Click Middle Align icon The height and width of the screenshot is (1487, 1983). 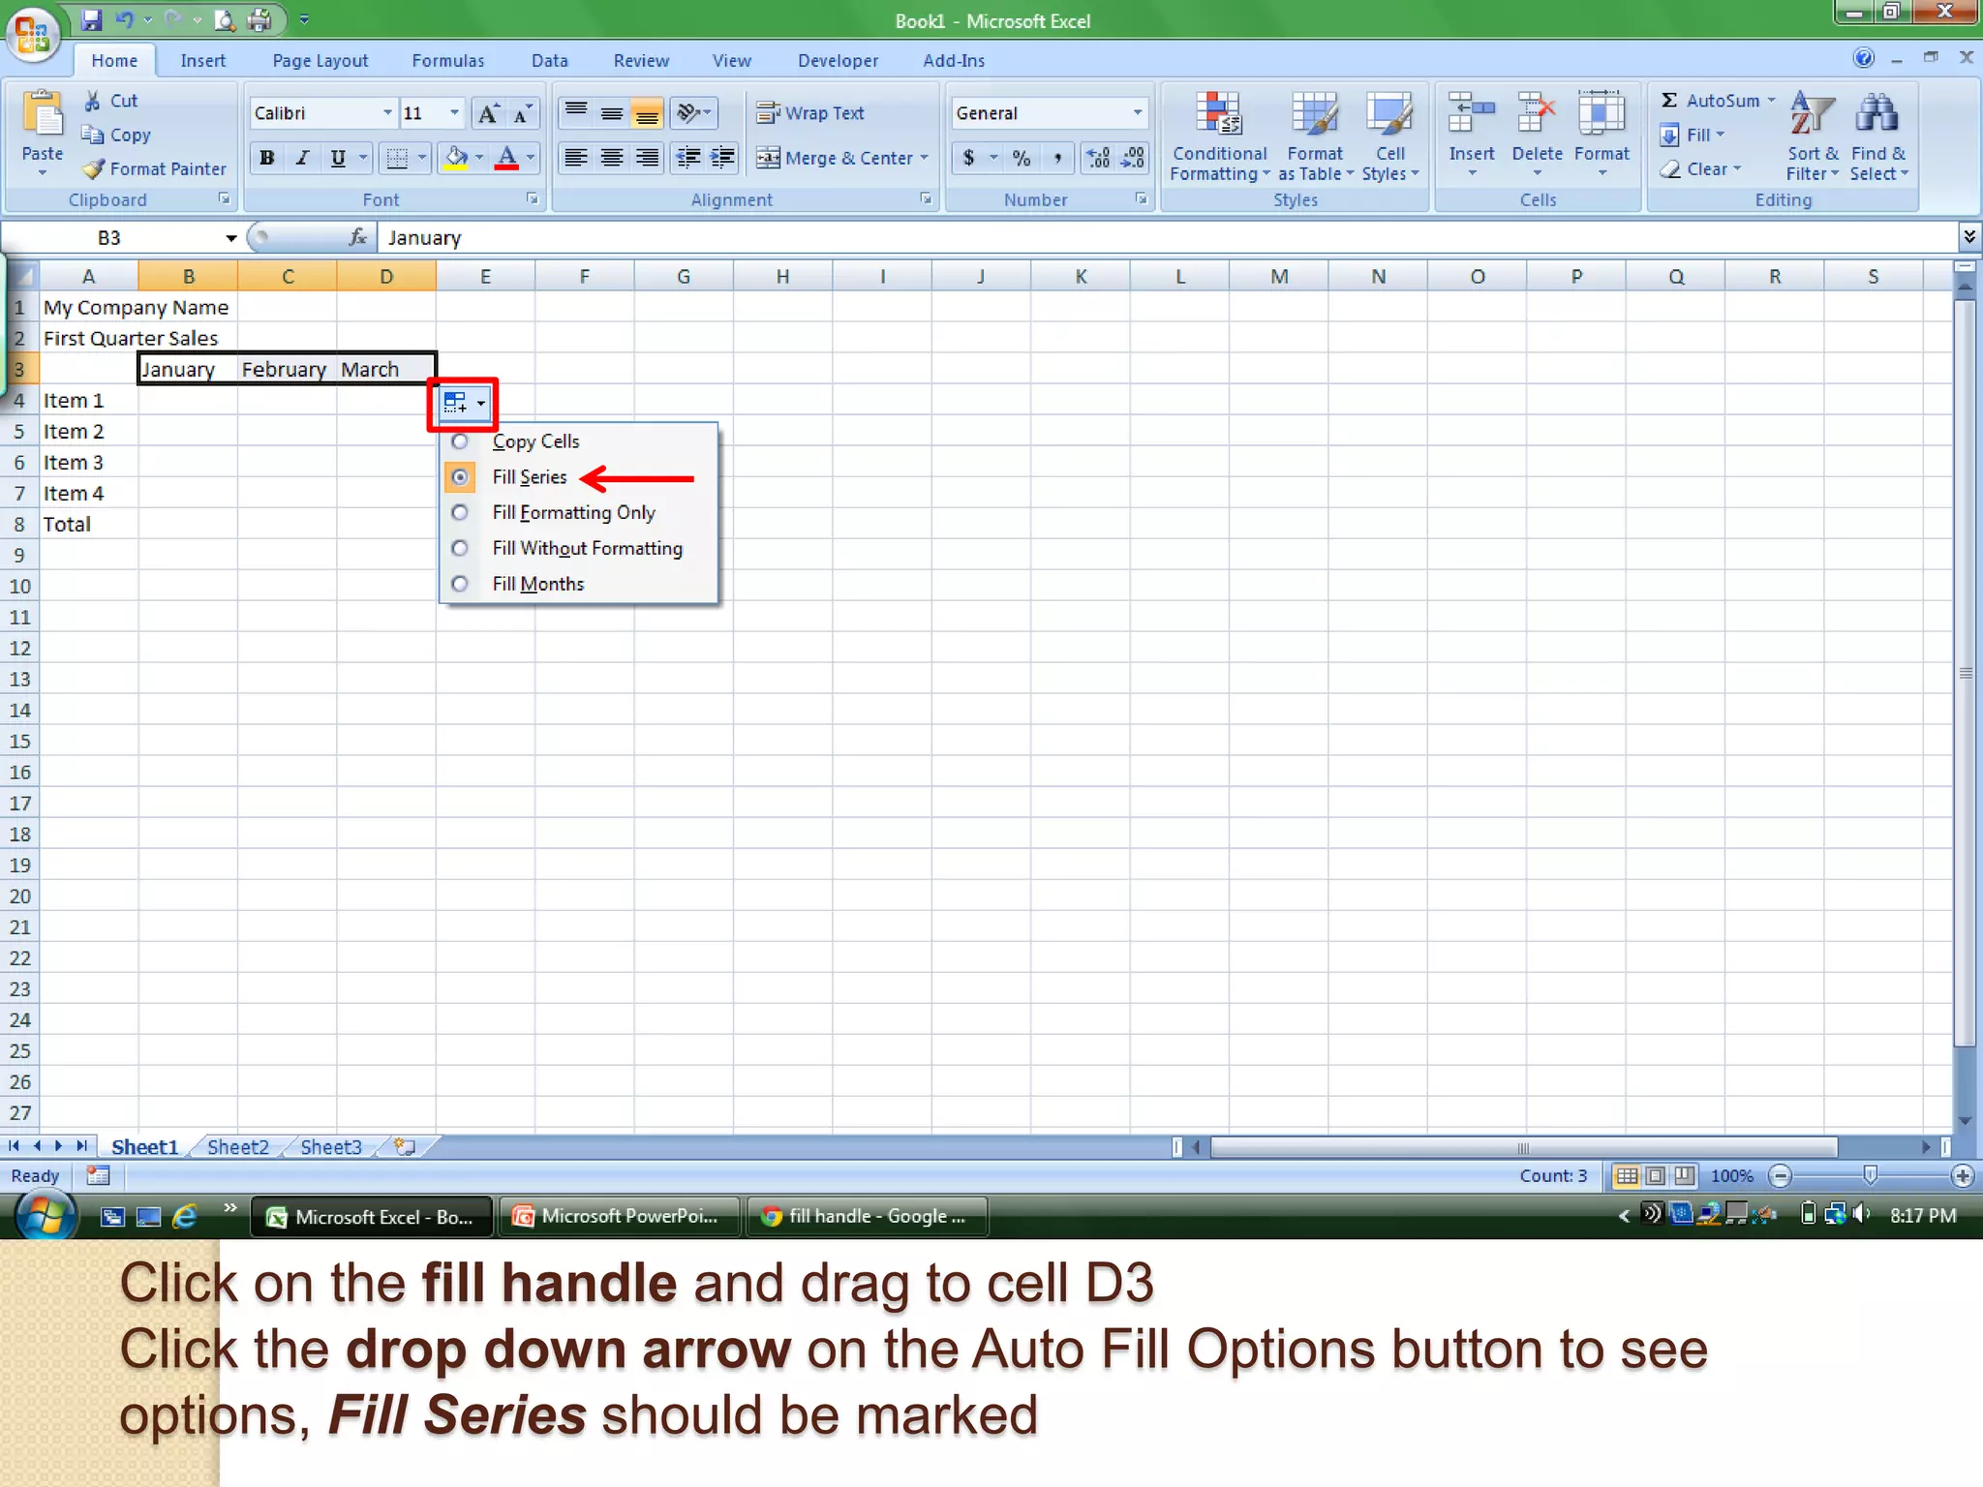[x=612, y=113]
